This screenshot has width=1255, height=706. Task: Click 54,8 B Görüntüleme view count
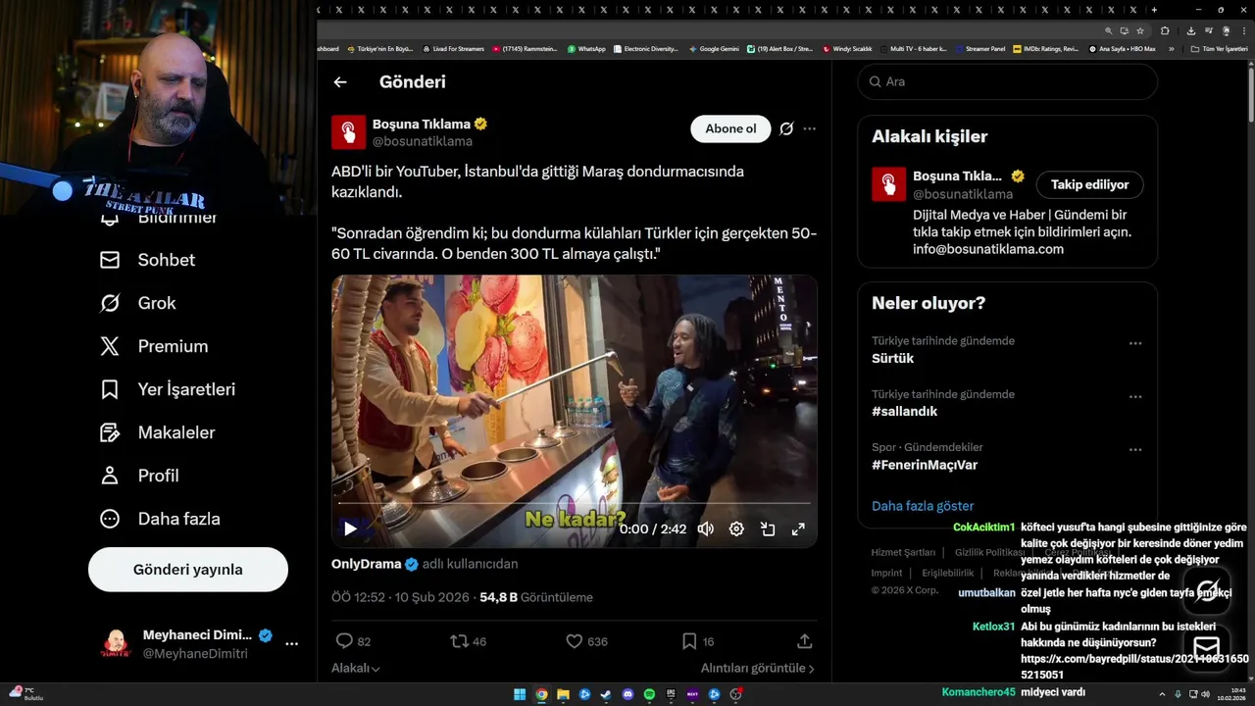pyautogui.click(x=536, y=597)
